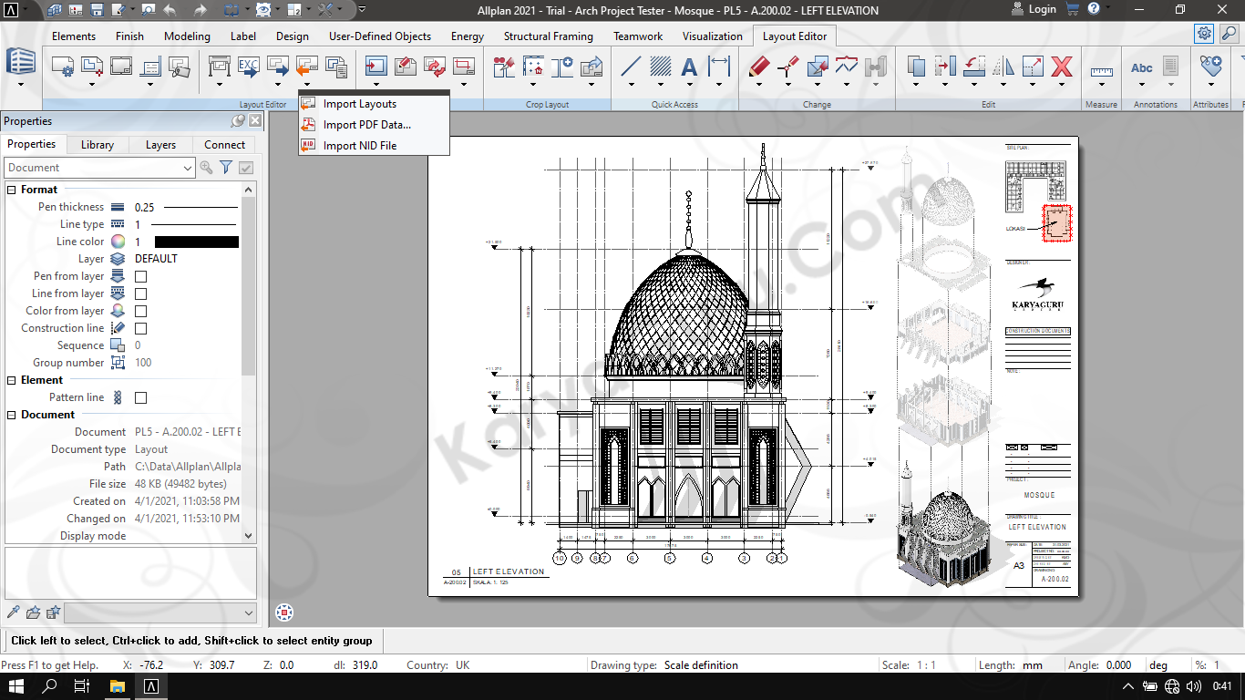Enable the Pen from layer checkbox
Image resolution: width=1245 pixels, height=700 pixels.
[141, 276]
